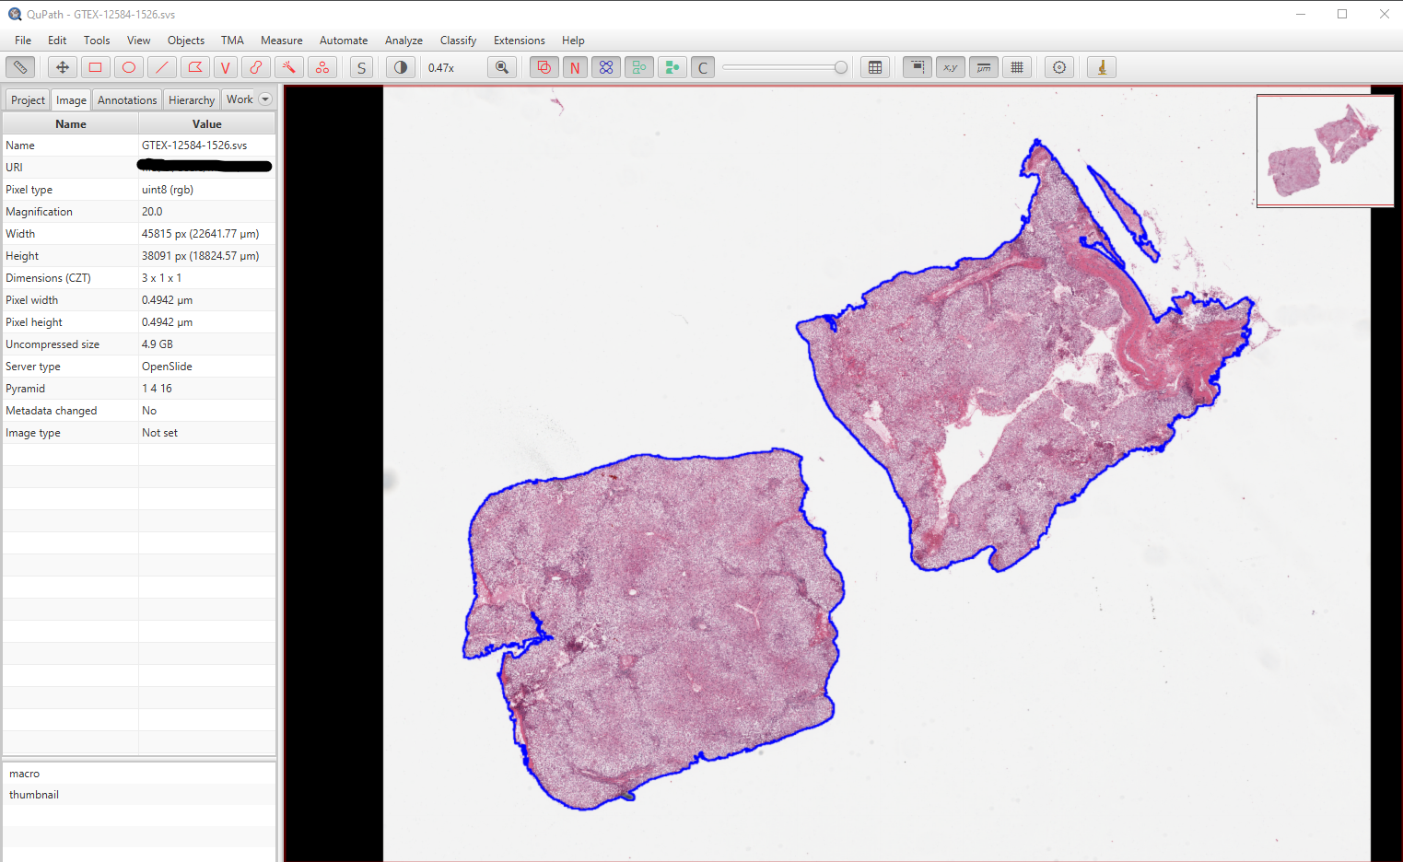Open QuPath preferences via gear icon
The height and width of the screenshot is (862, 1403).
click(1058, 66)
